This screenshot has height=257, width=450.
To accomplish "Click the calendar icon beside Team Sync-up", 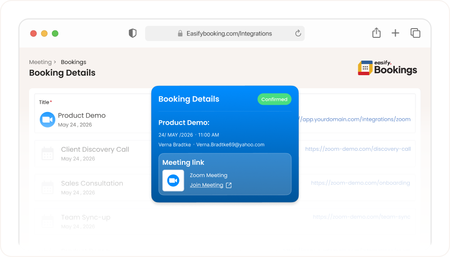I will (48, 222).
